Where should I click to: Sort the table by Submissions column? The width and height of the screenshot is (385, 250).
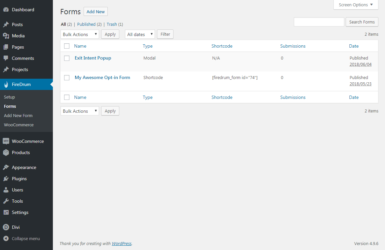coord(293,46)
